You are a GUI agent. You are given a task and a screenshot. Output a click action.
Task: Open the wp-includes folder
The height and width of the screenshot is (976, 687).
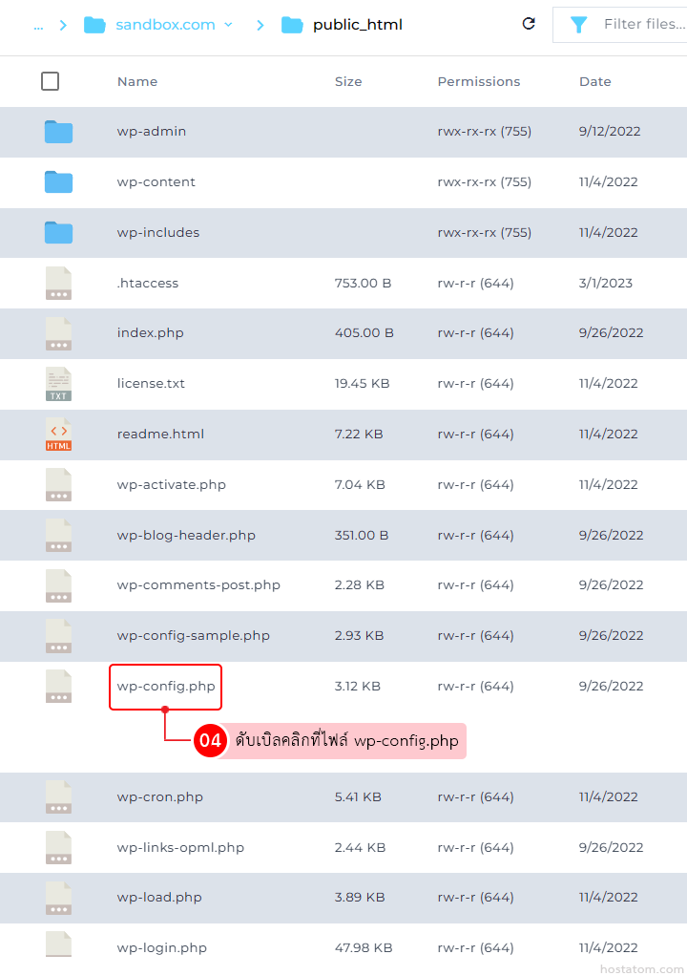tap(158, 233)
